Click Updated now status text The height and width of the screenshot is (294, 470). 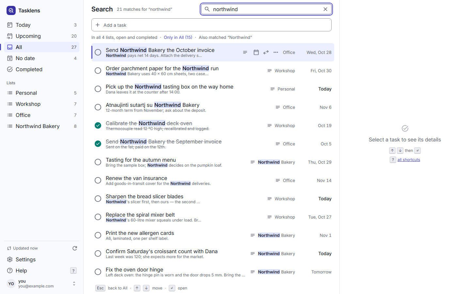pyautogui.click(x=25, y=248)
